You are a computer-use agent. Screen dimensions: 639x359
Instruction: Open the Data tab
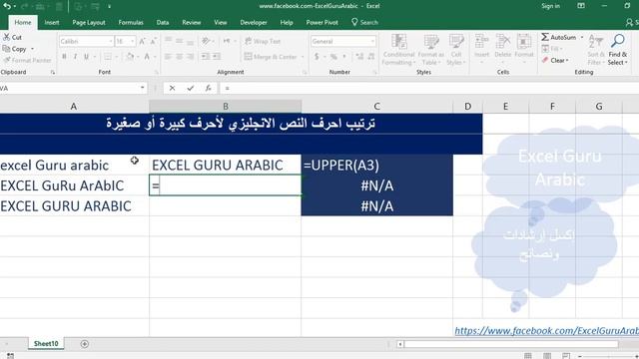point(163,22)
